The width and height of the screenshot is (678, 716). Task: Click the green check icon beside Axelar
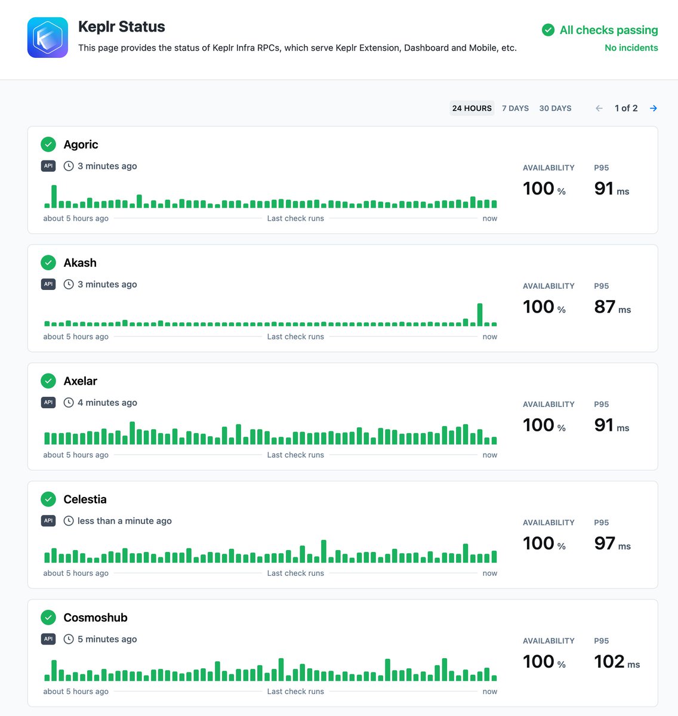(48, 381)
